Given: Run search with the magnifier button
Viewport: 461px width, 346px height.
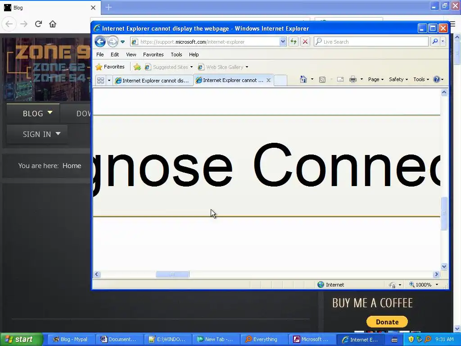Looking at the screenshot, I should [435, 42].
